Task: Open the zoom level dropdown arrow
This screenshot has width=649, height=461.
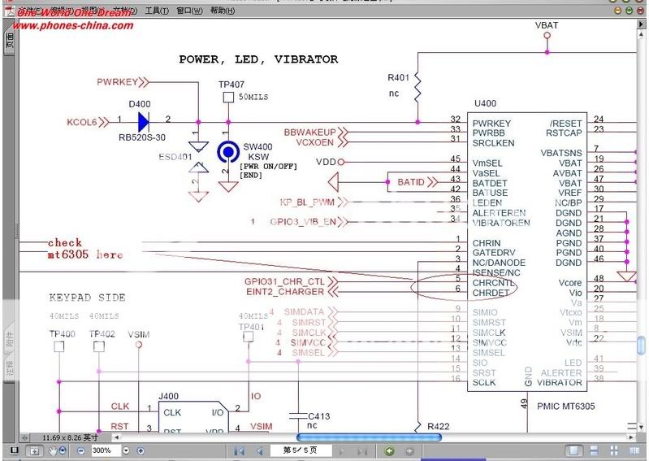Action: (x=126, y=450)
